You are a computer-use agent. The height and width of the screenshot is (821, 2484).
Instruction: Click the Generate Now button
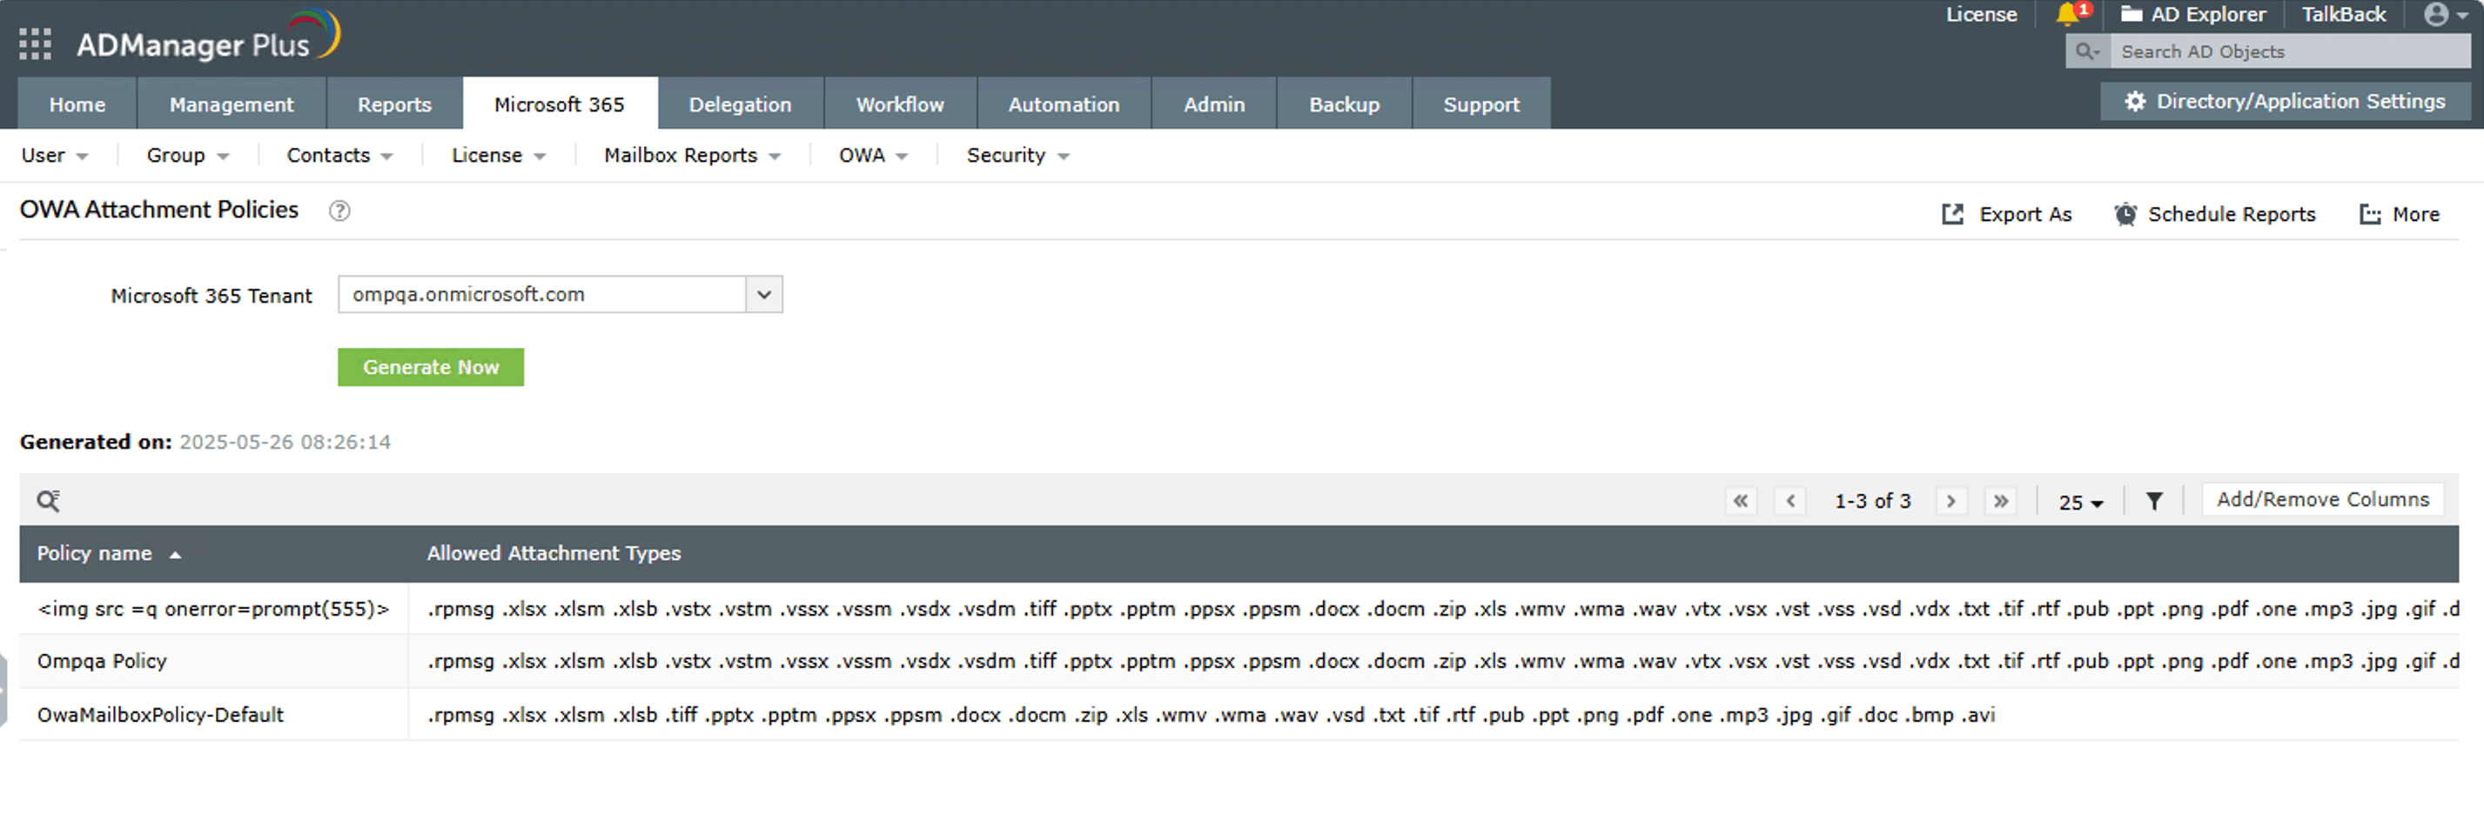[x=431, y=367]
